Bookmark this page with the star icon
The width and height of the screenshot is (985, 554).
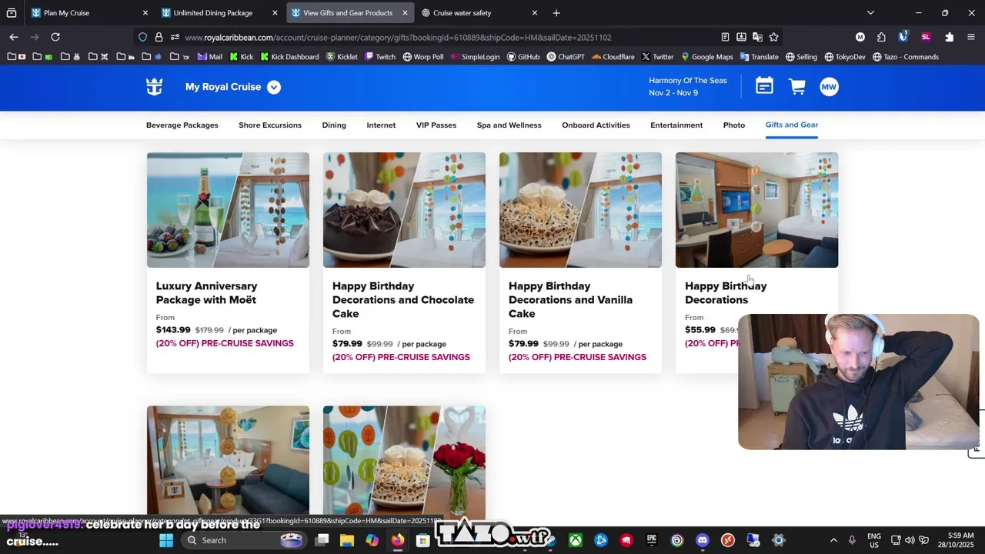773,37
